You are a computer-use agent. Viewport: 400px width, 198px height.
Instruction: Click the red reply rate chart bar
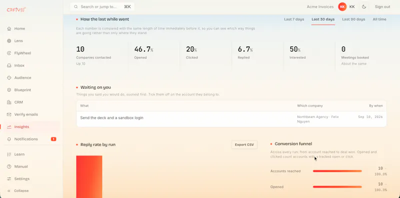click(x=89, y=176)
